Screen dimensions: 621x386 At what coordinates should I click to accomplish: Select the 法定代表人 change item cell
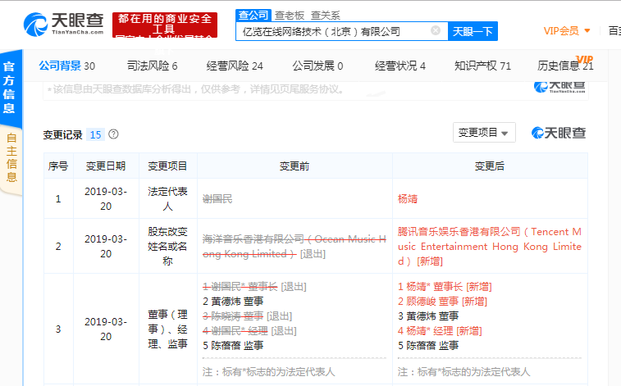(167, 198)
